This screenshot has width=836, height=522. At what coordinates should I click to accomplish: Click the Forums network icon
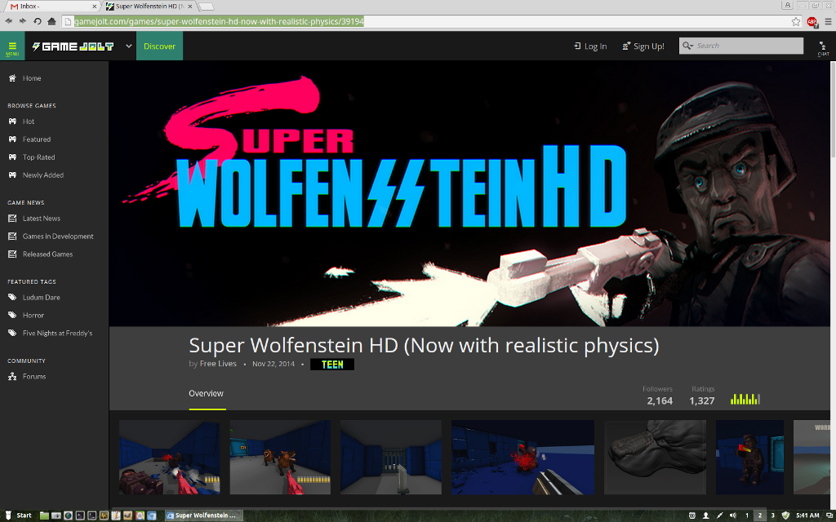[x=12, y=377]
